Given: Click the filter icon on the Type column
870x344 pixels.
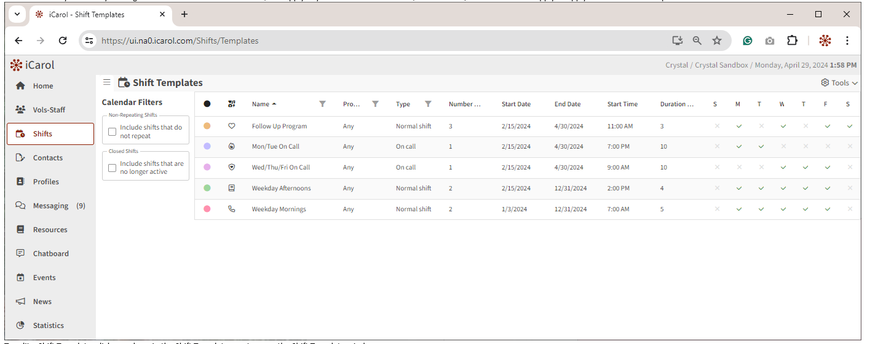Looking at the screenshot, I should point(428,104).
